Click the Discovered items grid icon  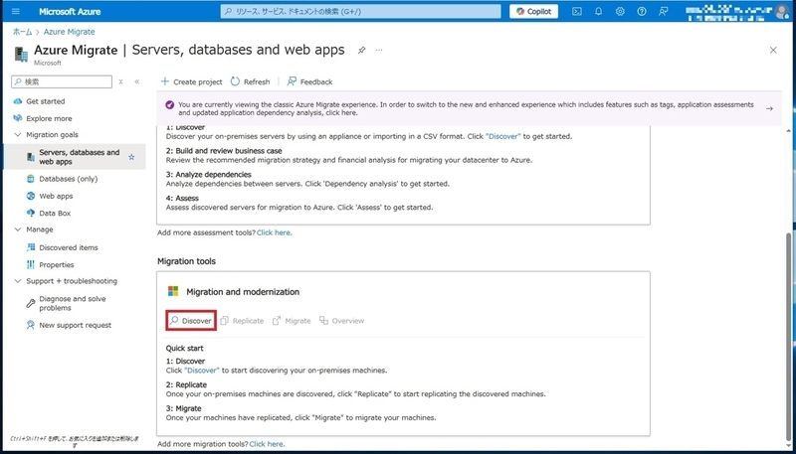[x=31, y=247]
